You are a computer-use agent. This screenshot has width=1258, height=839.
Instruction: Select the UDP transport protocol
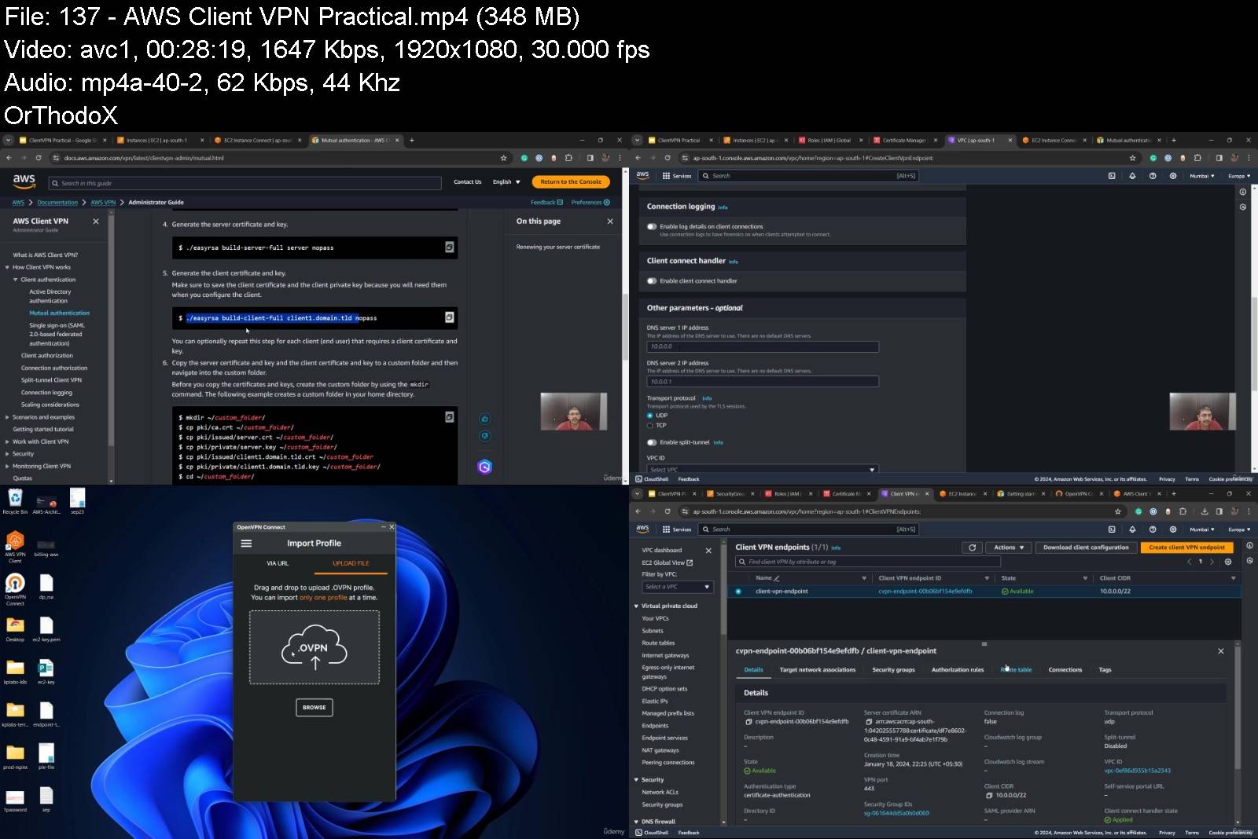(650, 416)
